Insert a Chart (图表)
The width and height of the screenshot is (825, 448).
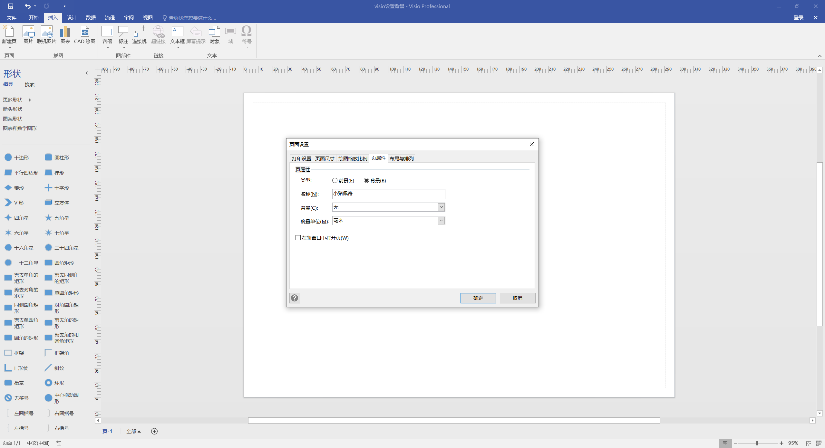click(65, 35)
